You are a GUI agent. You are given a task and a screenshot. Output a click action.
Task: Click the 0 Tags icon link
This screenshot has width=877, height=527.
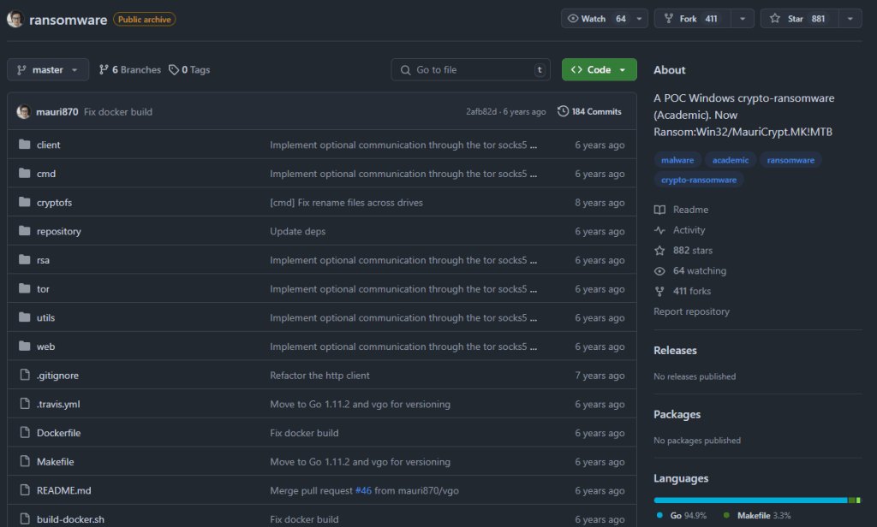(x=174, y=70)
